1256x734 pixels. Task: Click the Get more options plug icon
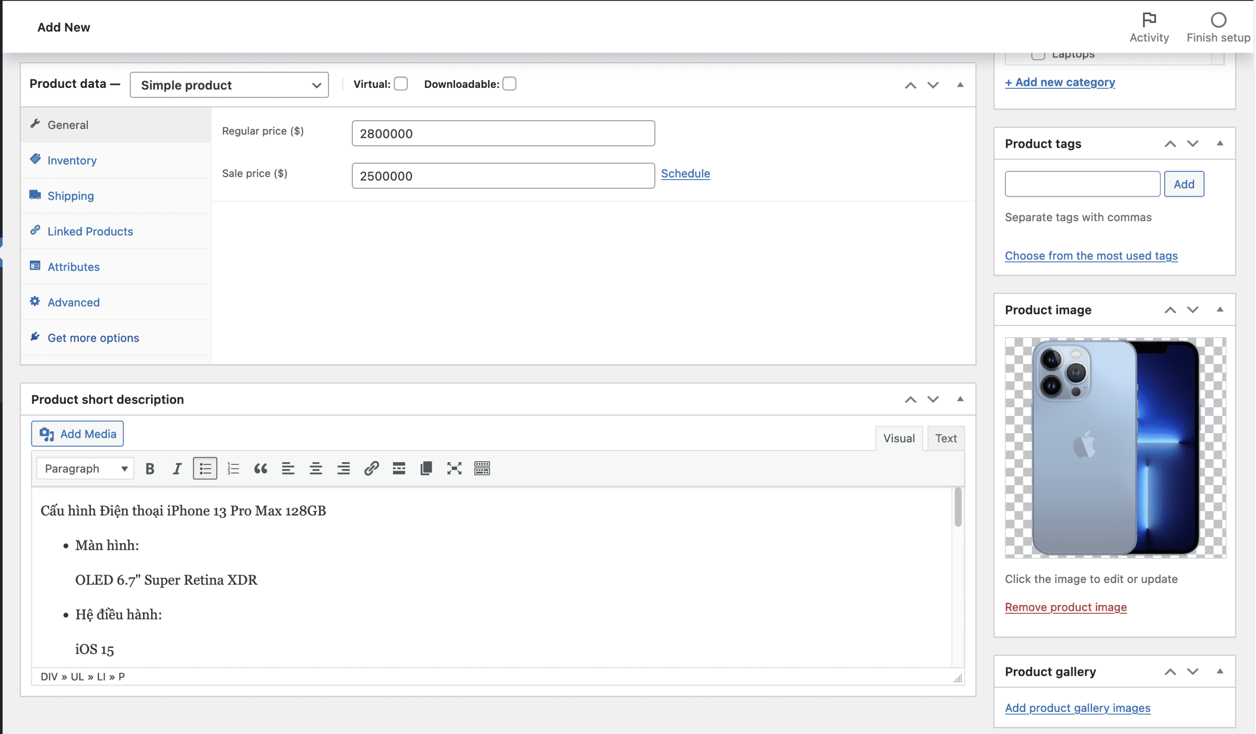point(35,337)
